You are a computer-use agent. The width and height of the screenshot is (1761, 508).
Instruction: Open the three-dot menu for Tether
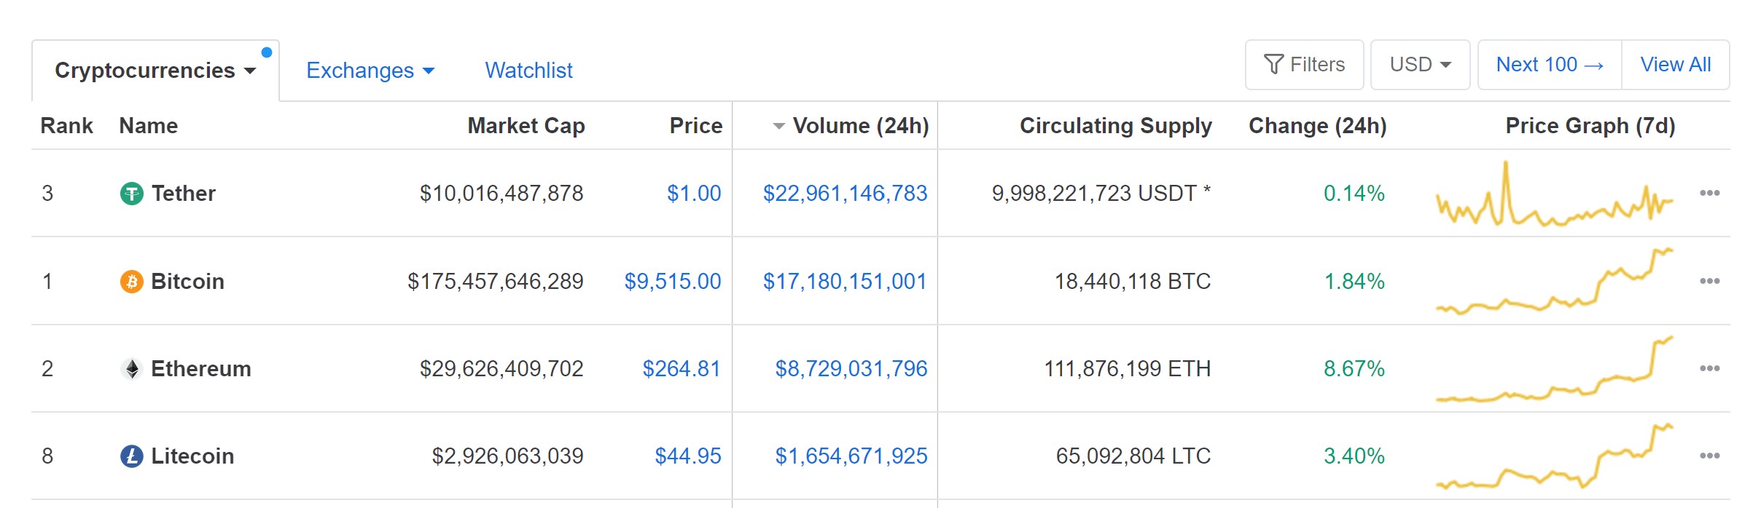tap(1709, 193)
